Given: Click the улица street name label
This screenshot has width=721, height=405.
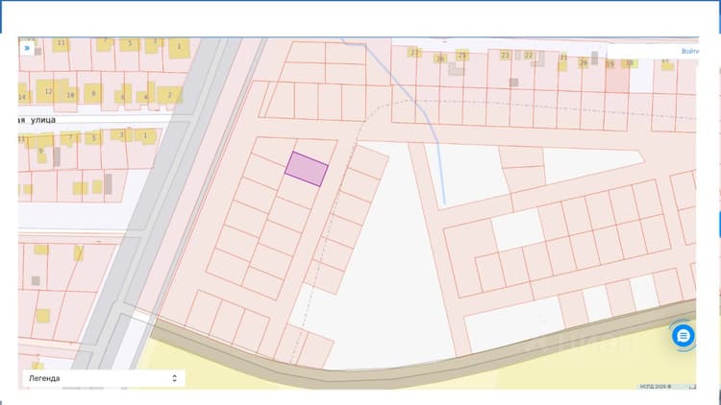Looking at the screenshot, I should coord(43,120).
